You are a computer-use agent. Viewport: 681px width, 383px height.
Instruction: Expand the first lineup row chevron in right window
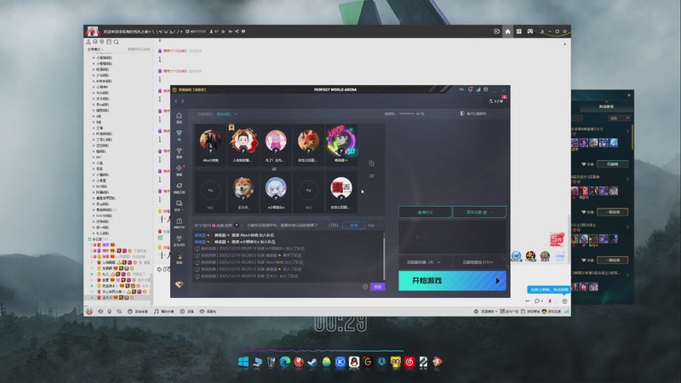click(x=627, y=131)
